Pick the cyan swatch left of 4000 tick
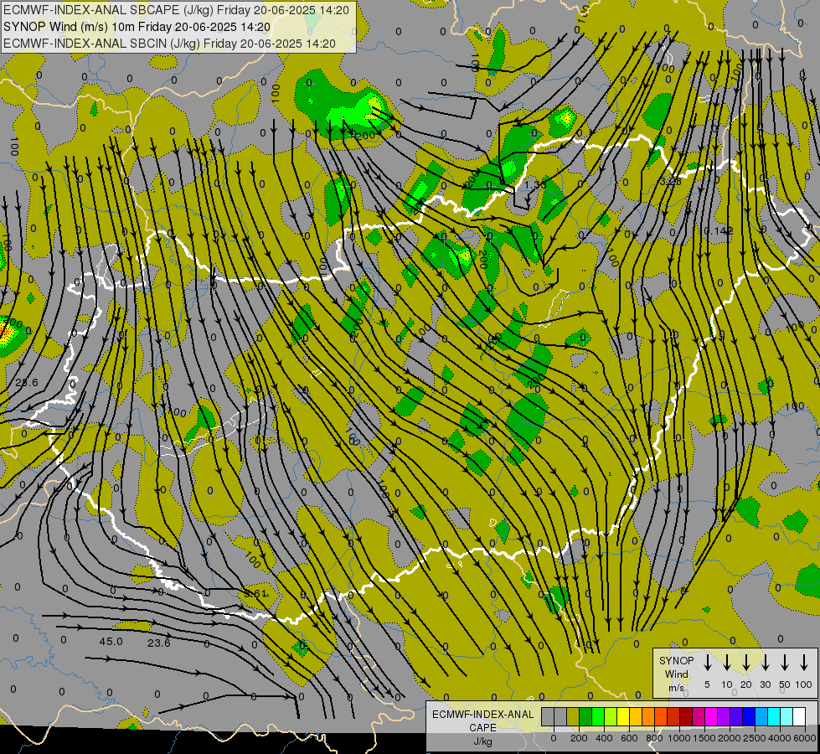This screenshot has height=754, width=820. point(775,716)
